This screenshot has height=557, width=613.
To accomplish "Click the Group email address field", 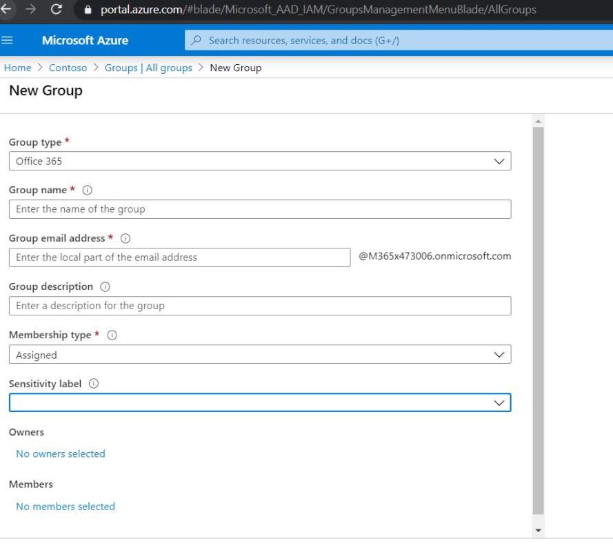I will [179, 257].
